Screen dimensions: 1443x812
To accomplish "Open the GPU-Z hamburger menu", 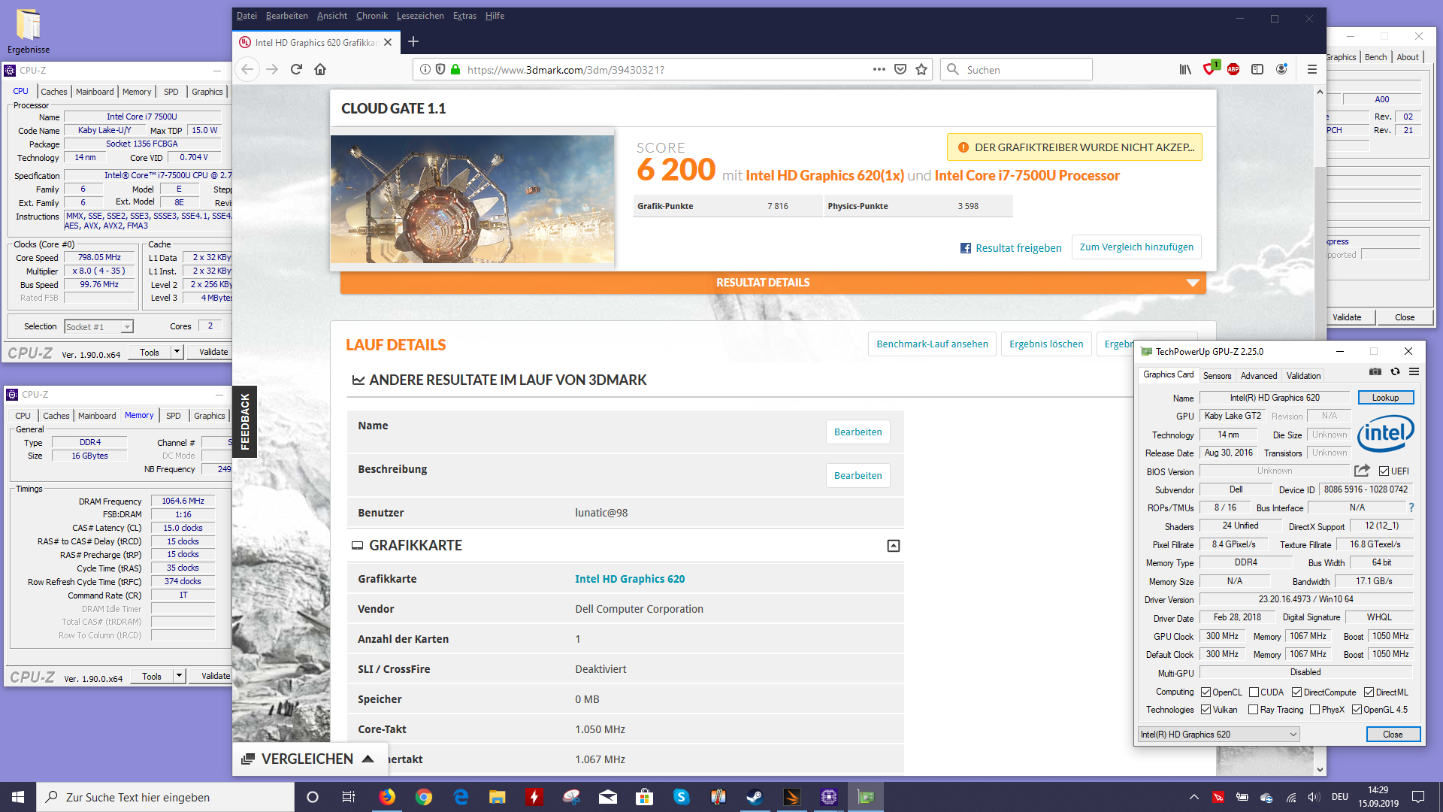I will (1414, 371).
